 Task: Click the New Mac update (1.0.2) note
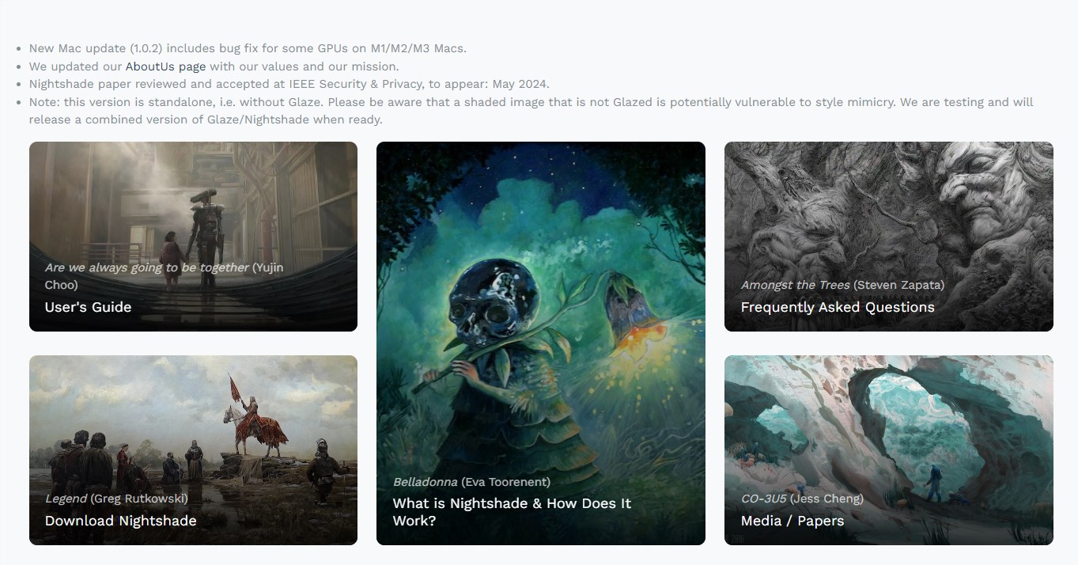pyautogui.click(x=248, y=48)
